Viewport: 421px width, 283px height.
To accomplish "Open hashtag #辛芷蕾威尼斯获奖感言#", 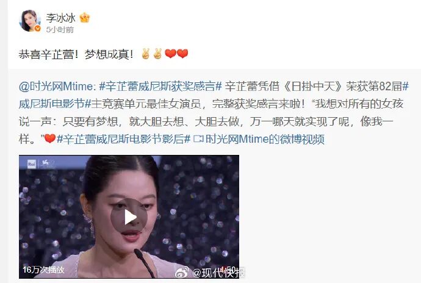I will (160, 86).
